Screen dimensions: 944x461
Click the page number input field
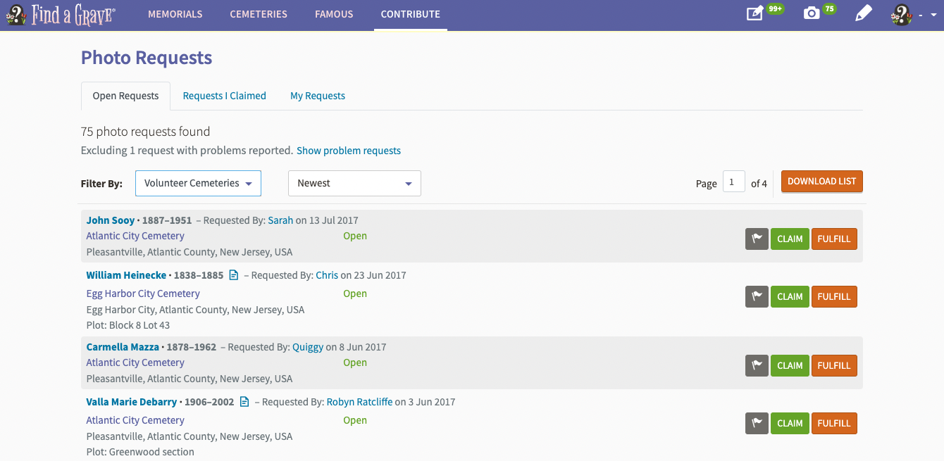click(x=733, y=182)
